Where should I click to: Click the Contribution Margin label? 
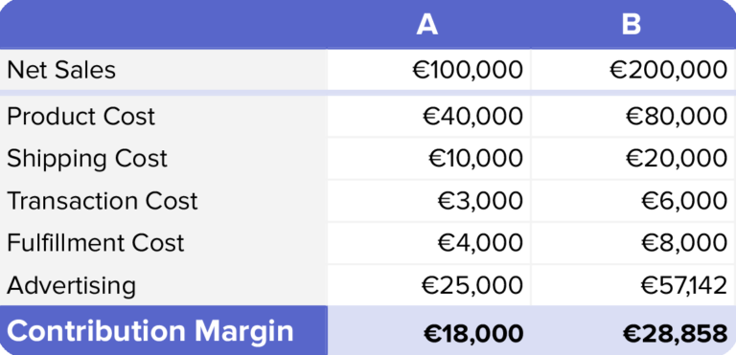(150, 331)
